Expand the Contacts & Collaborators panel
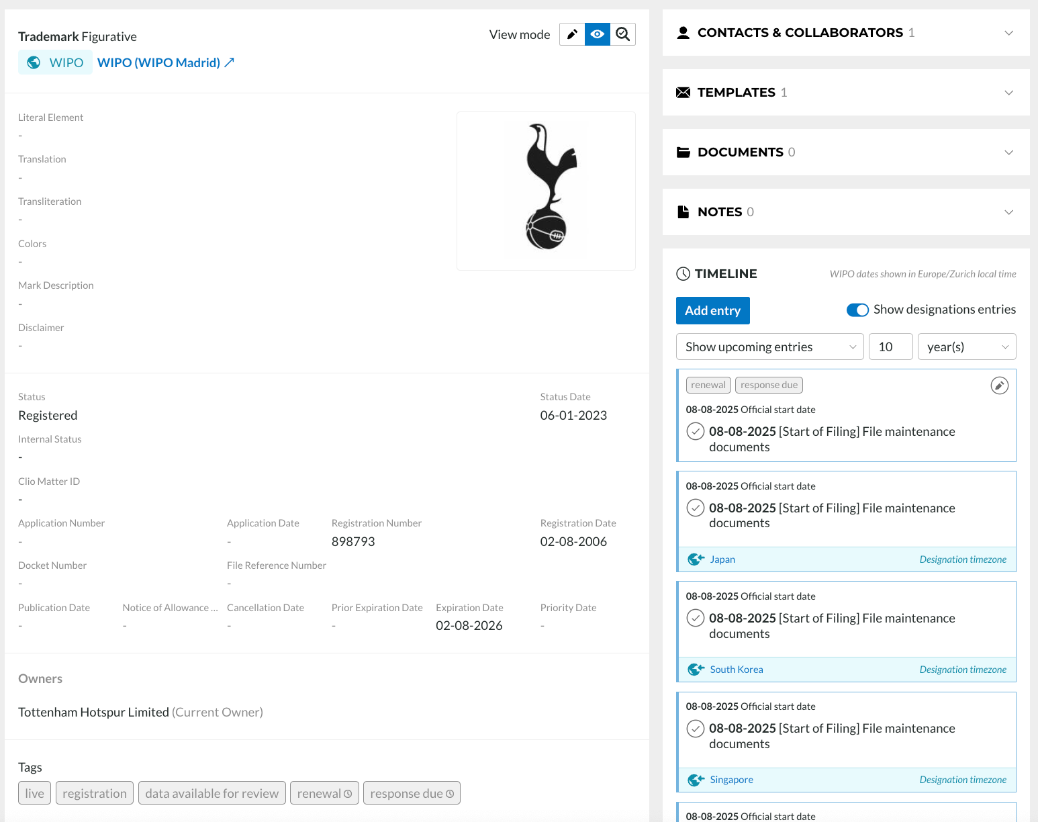The image size is (1038, 822). coord(1008,33)
